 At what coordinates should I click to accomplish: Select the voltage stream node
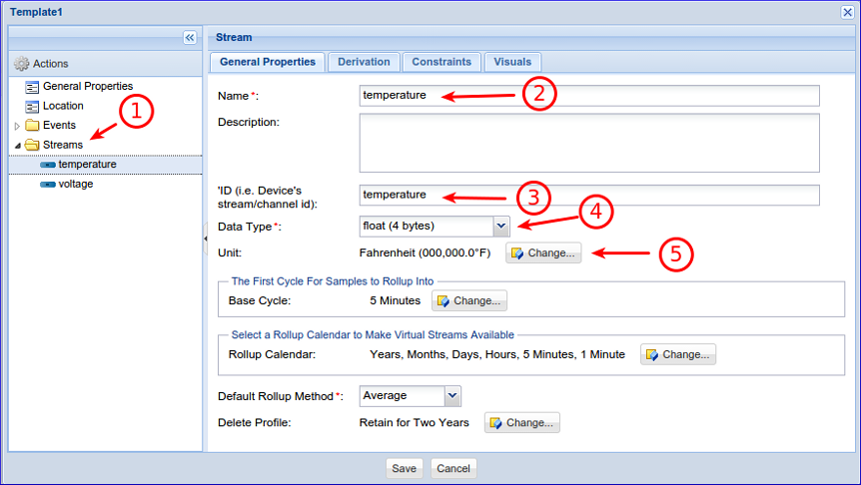click(75, 184)
